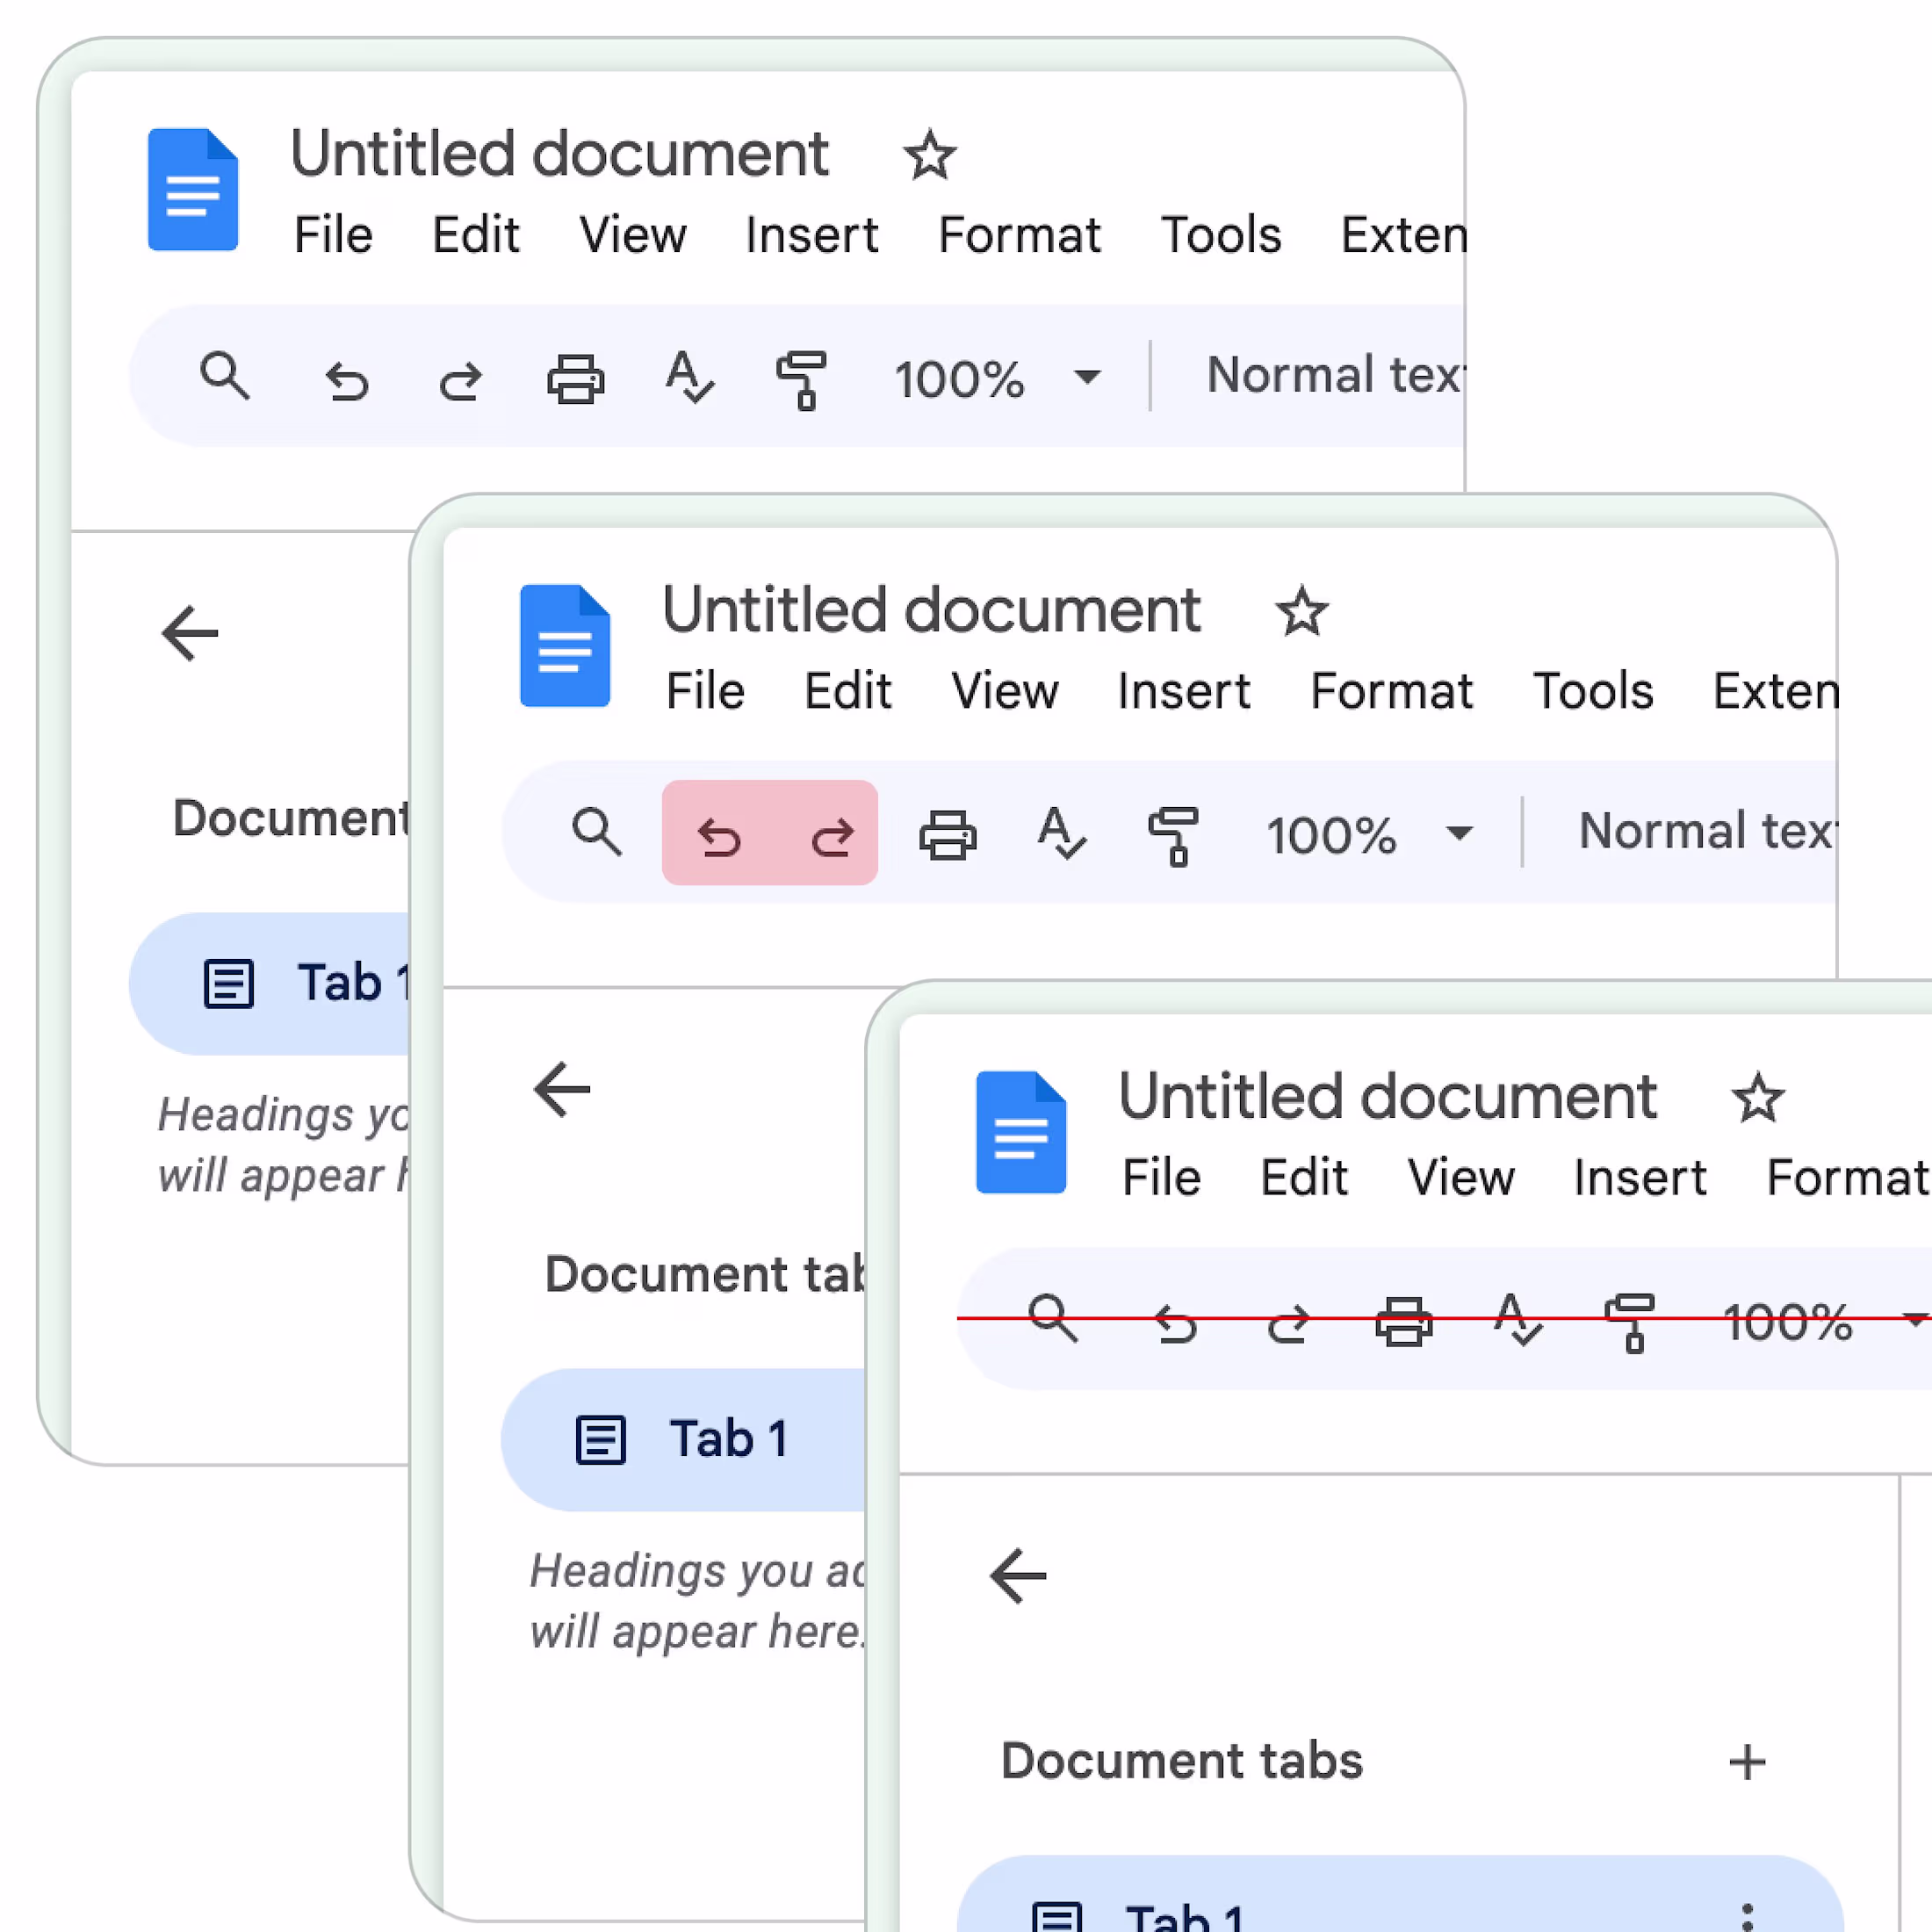Click spell check in the middle window
The height and width of the screenshot is (1932, 1932).
[1062, 833]
